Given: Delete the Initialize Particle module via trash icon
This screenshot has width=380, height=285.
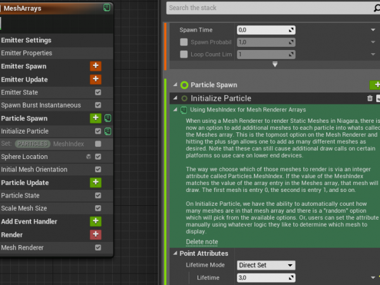Looking at the screenshot, I should point(370,98).
